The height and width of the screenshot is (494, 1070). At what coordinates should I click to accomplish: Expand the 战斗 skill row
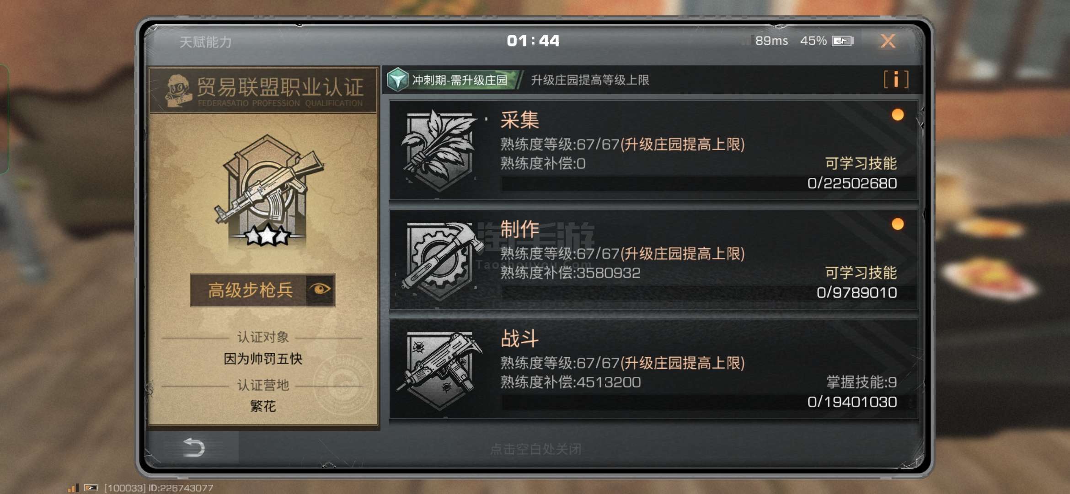tap(653, 369)
